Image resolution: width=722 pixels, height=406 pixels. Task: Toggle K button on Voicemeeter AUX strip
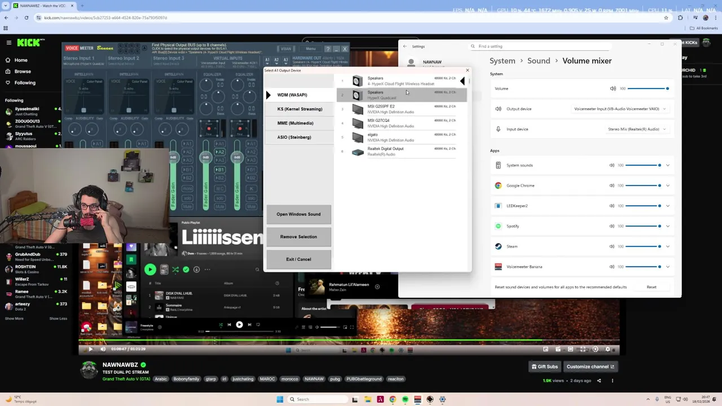(x=251, y=188)
